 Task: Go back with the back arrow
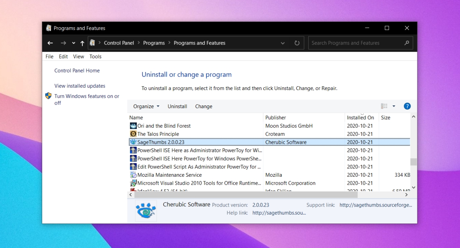pos(50,43)
